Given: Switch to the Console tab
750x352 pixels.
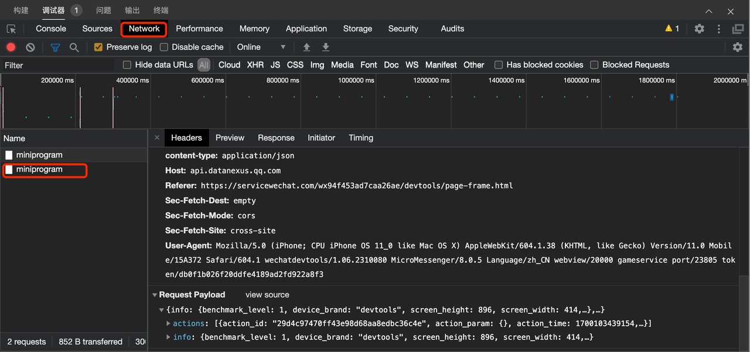Looking at the screenshot, I should pos(51,29).
